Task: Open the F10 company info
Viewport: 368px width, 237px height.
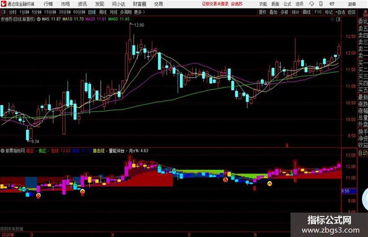Action: [318, 12]
